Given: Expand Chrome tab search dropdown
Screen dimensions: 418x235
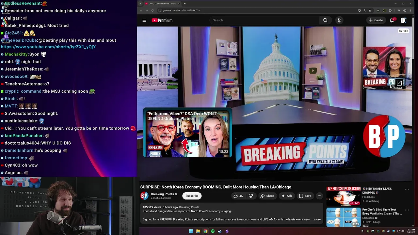Looking at the screenshot, I should [140, 4].
